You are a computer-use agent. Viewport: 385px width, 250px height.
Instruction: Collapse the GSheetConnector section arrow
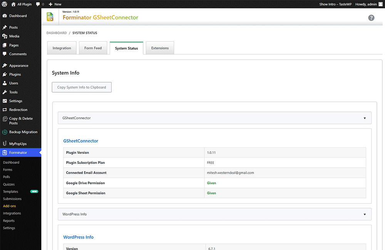click(x=365, y=118)
